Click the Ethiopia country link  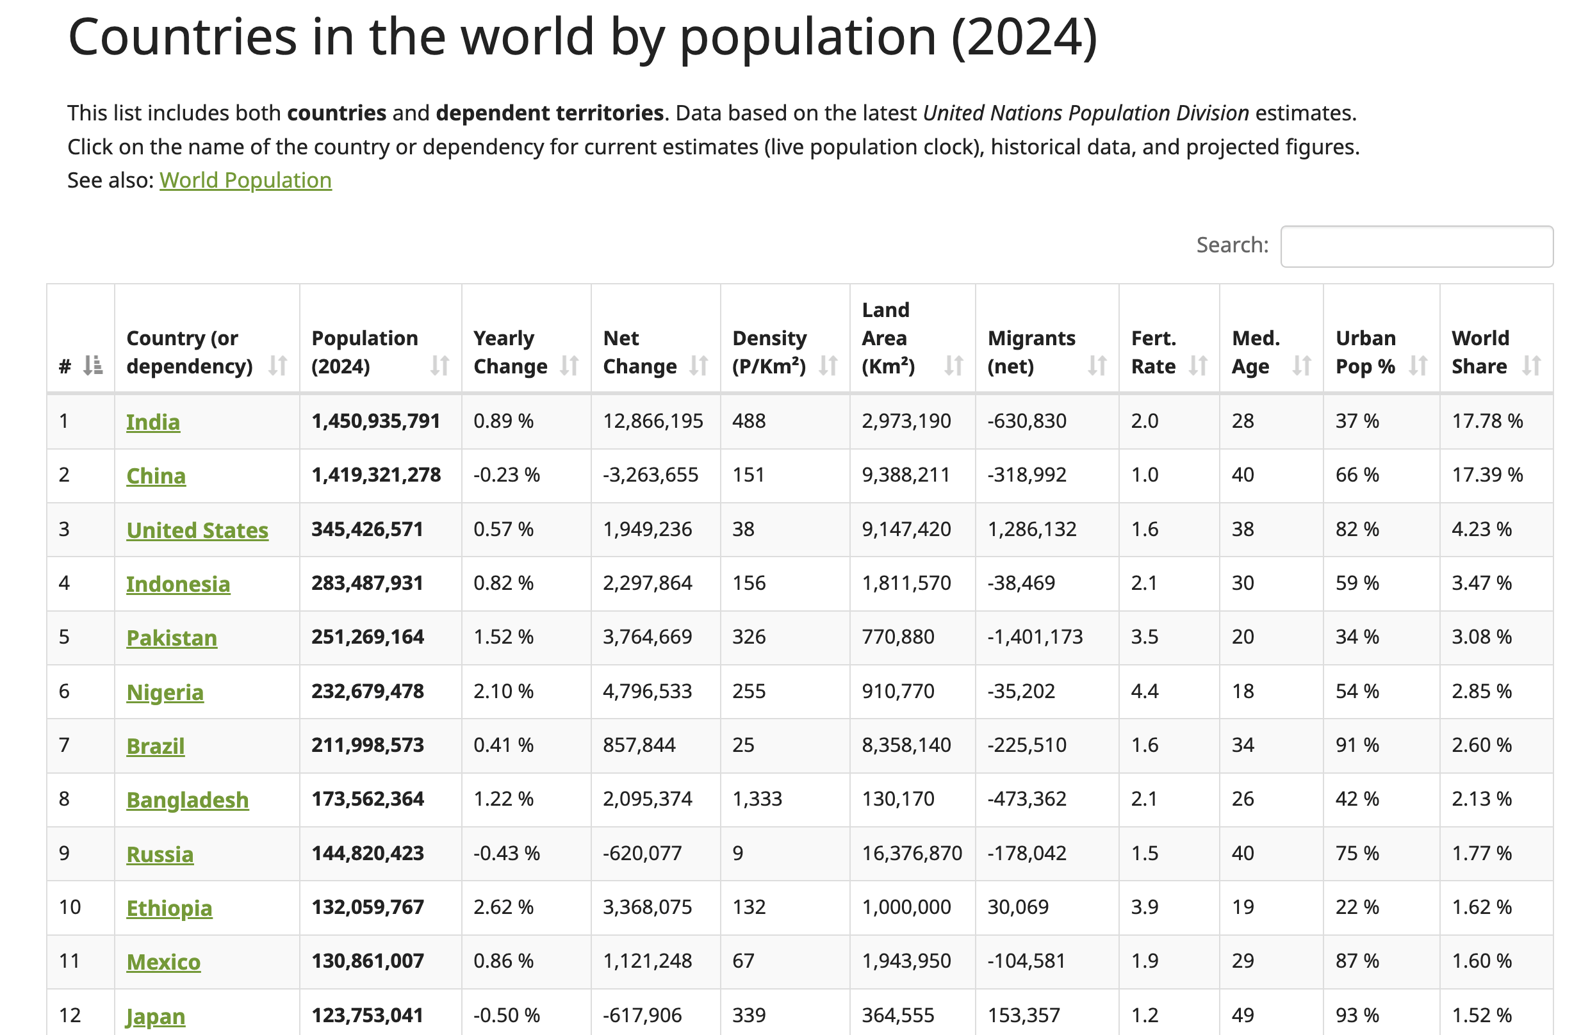[169, 908]
